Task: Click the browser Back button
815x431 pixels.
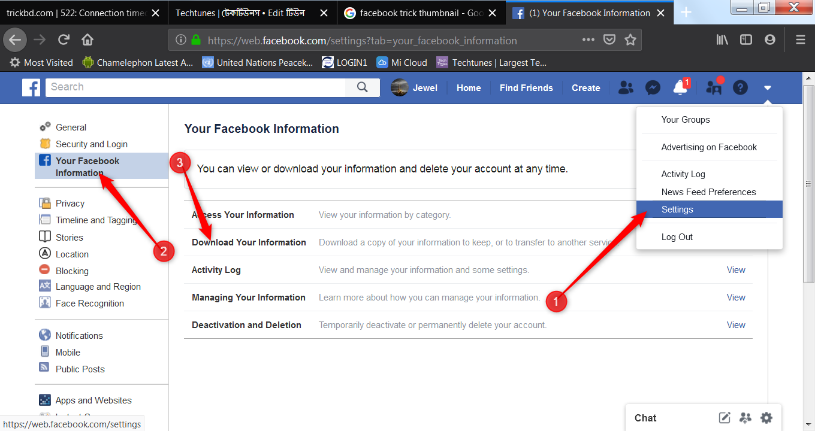Action: pos(15,40)
